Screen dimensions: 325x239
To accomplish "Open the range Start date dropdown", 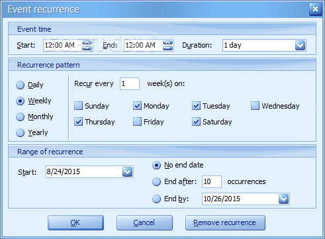I will coord(127,172).
